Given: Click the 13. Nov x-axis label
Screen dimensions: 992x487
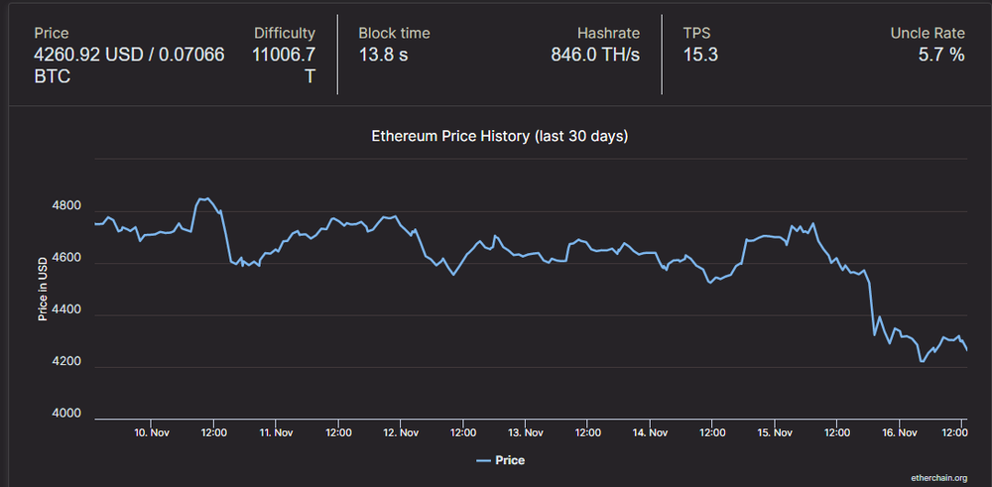Looking at the screenshot, I should click(525, 433).
